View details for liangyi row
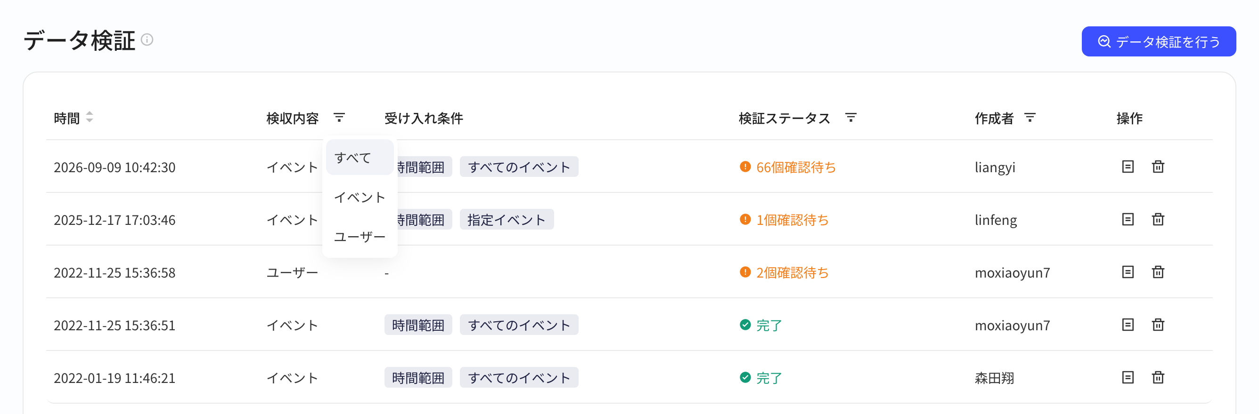The image size is (1259, 414). [x=1128, y=167]
